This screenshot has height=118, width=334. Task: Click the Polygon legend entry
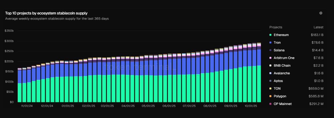[x=280, y=96]
